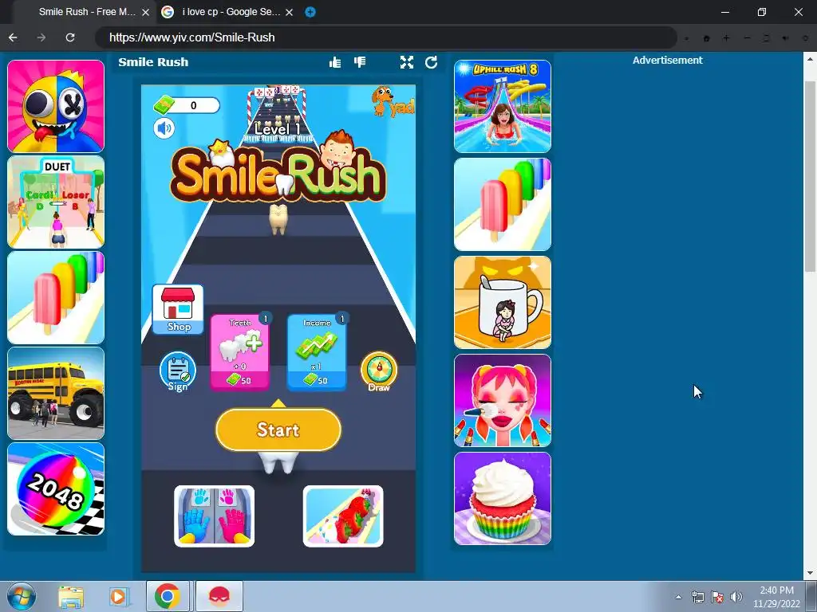
Task: Open the yellow monster school bus game
Action: point(56,394)
